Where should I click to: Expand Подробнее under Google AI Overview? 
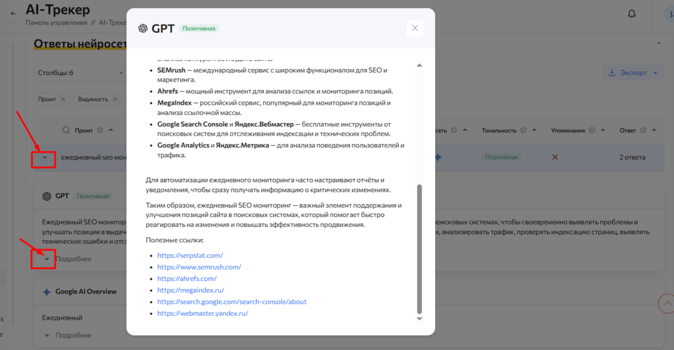(x=47, y=336)
